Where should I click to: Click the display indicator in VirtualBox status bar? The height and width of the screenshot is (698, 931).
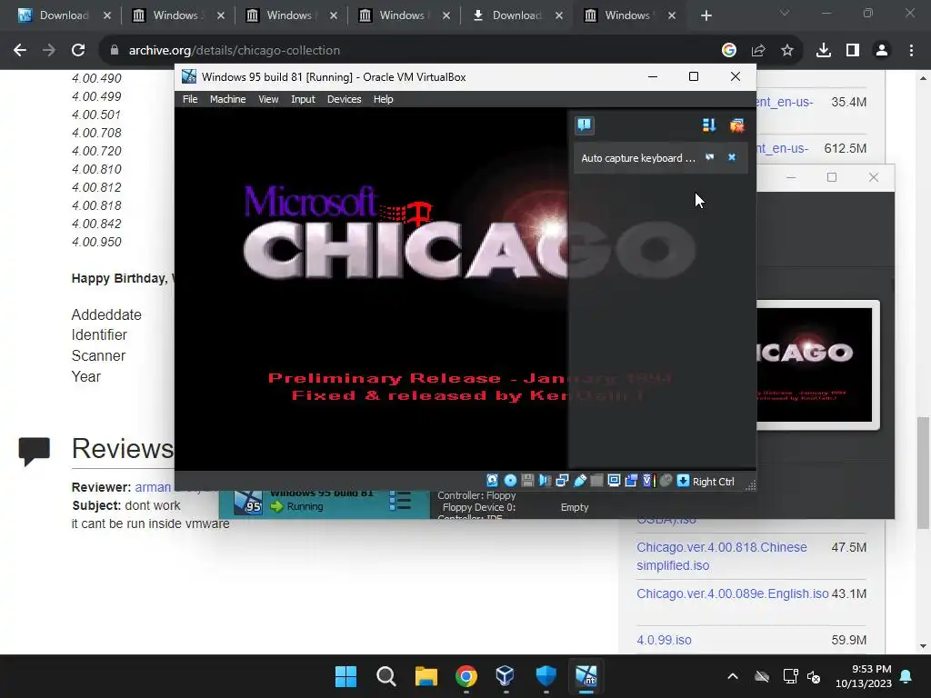click(614, 481)
